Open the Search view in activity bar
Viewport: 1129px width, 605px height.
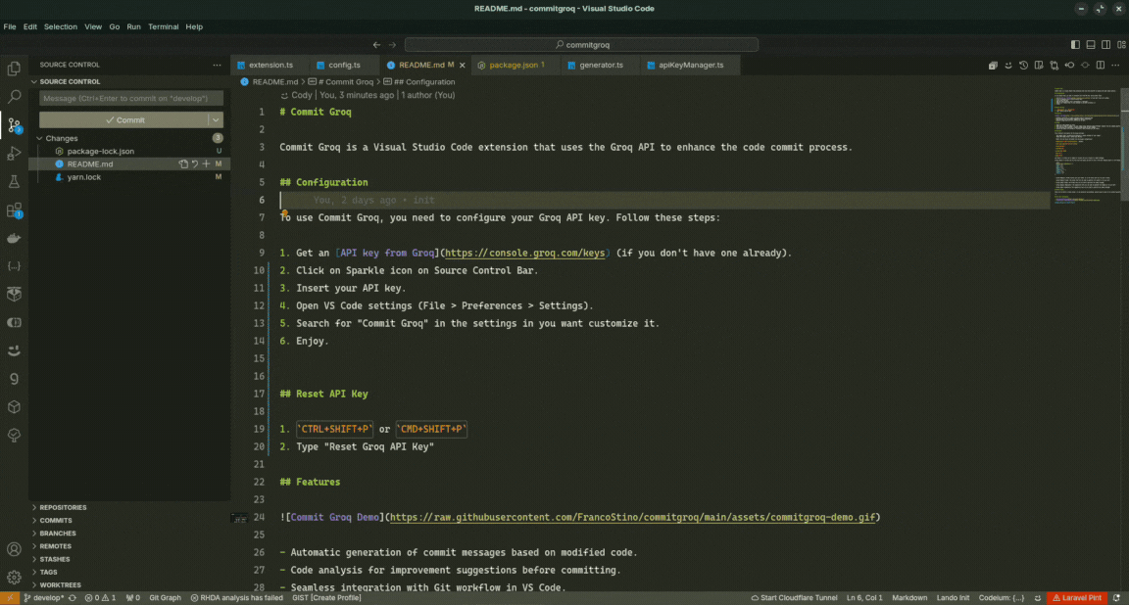(14, 96)
